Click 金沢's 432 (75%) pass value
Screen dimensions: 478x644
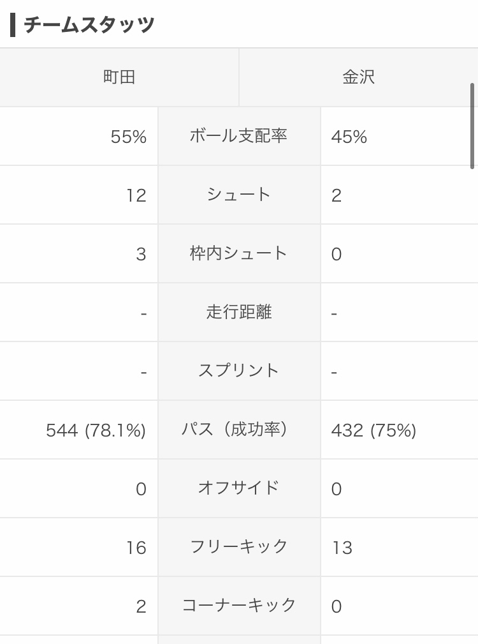pyautogui.click(x=373, y=431)
